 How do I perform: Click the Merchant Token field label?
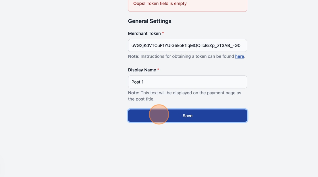coord(144,33)
